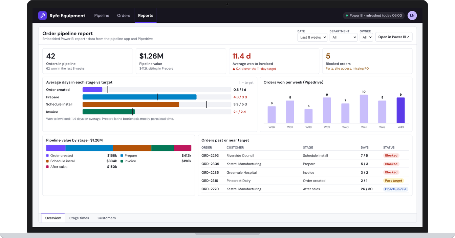Click the CUSTOMER column header
This screenshot has height=238, width=455.
(235, 148)
